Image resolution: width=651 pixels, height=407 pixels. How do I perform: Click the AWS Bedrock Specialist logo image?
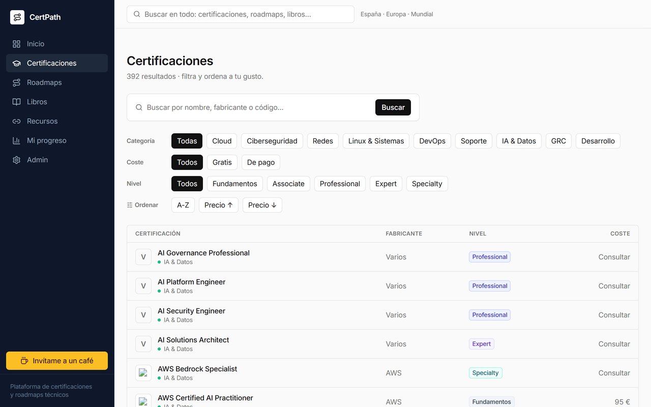coord(143,373)
